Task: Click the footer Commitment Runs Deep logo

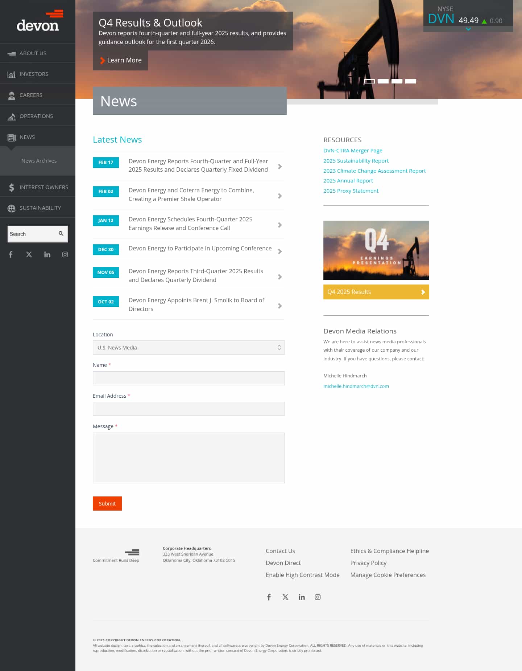Action: pos(116,556)
